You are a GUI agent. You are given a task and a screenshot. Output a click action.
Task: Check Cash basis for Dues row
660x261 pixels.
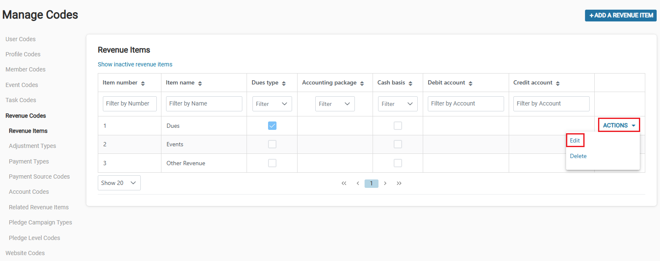(x=398, y=126)
